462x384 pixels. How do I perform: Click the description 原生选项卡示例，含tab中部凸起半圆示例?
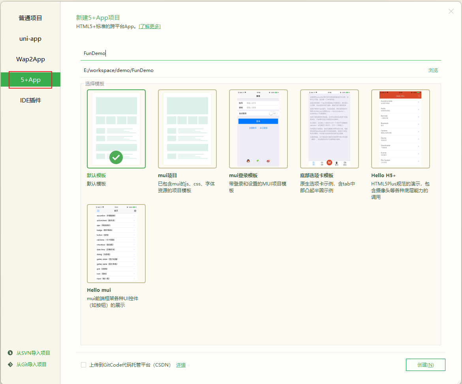tap(327, 187)
